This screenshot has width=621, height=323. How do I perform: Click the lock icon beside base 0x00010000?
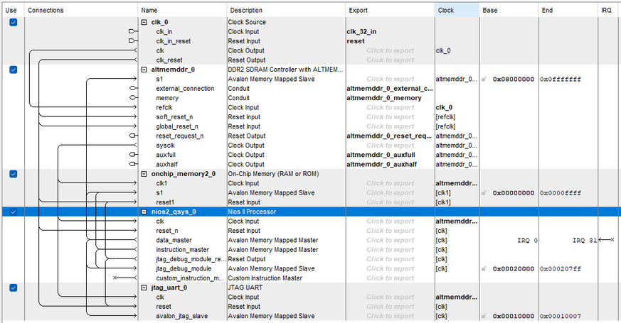pyautogui.click(x=484, y=317)
